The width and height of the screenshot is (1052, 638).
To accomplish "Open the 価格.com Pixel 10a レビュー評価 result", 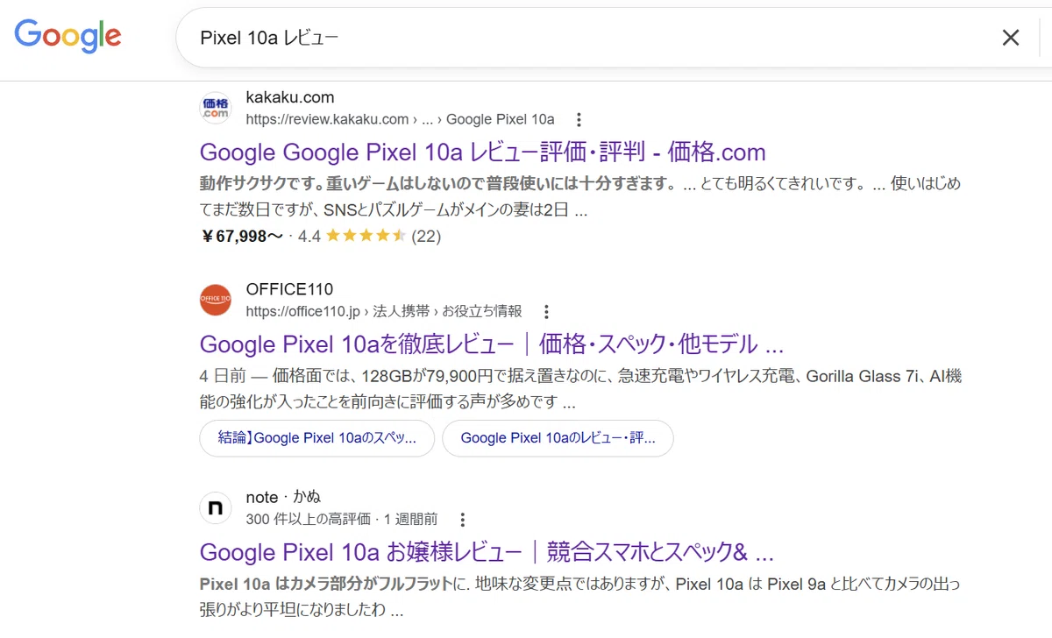I will (x=483, y=152).
